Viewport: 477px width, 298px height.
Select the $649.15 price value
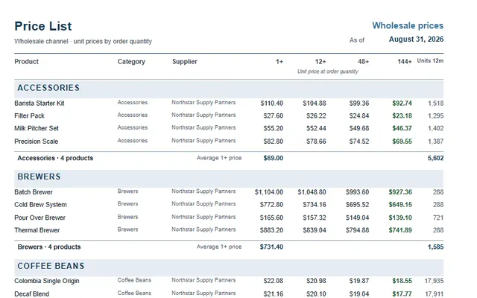(x=400, y=205)
